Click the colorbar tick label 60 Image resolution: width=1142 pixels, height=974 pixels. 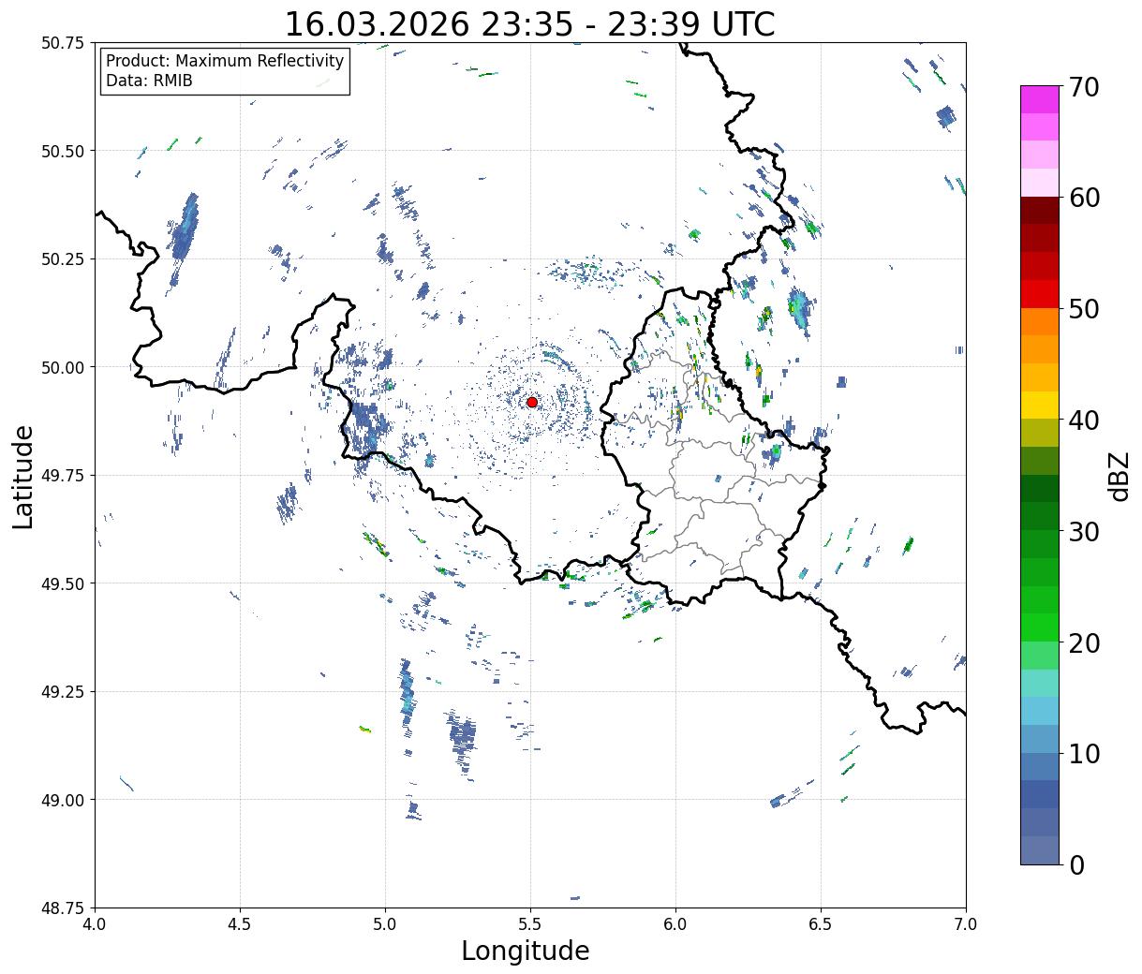tap(1084, 198)
